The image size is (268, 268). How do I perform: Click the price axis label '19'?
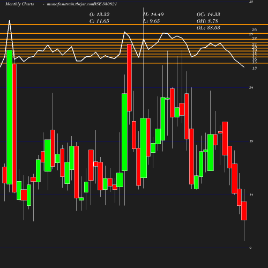251,141
